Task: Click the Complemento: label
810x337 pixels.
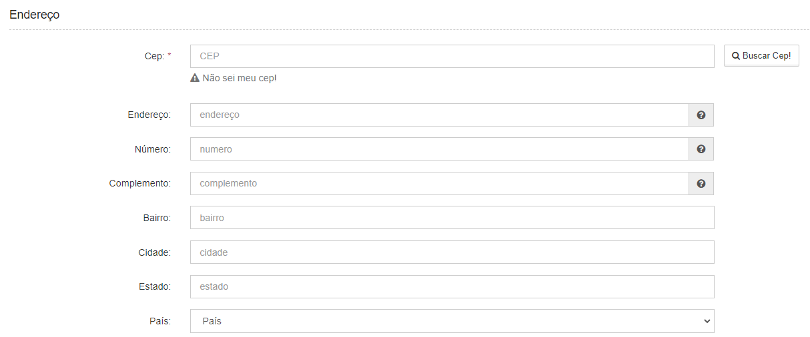Action: (x=140, y=183)
